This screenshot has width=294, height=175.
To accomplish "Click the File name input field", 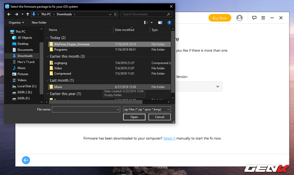I will coord(86,109).
